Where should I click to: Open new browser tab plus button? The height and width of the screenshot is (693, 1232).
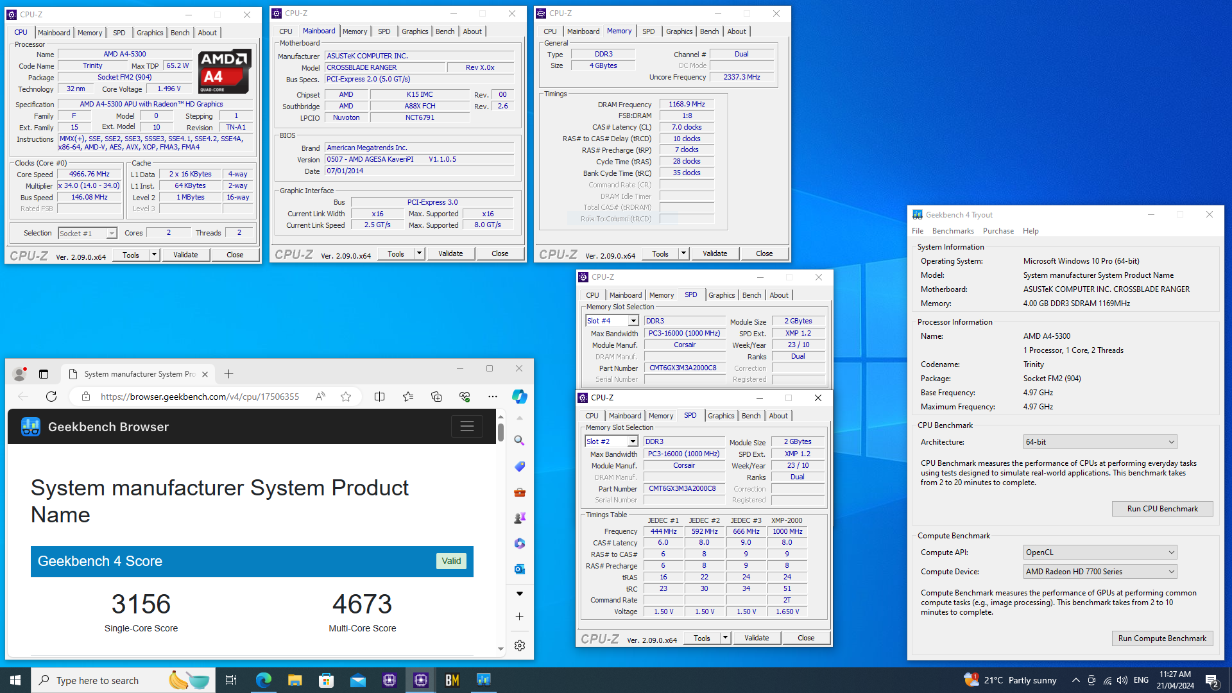pyautogui.click(x=228, y=374)
